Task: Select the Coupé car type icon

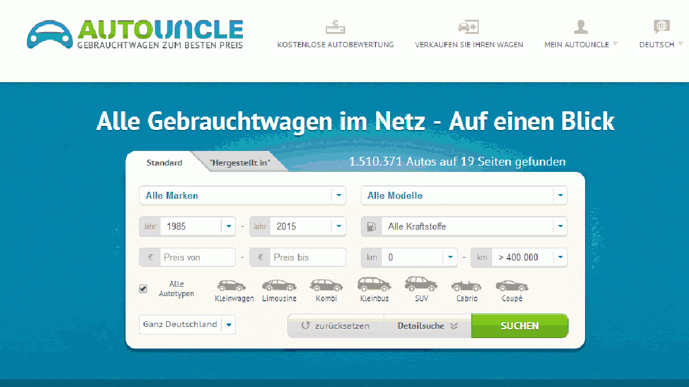Action: point(512,286)
